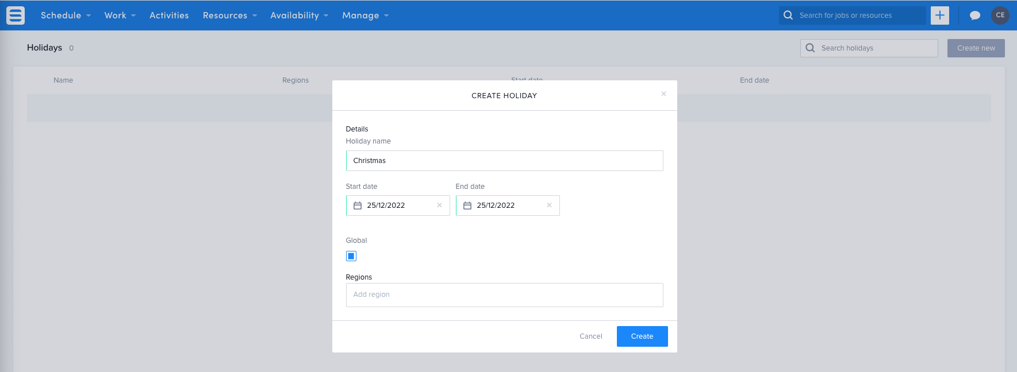Expand the Work dropdown menu

120,15
